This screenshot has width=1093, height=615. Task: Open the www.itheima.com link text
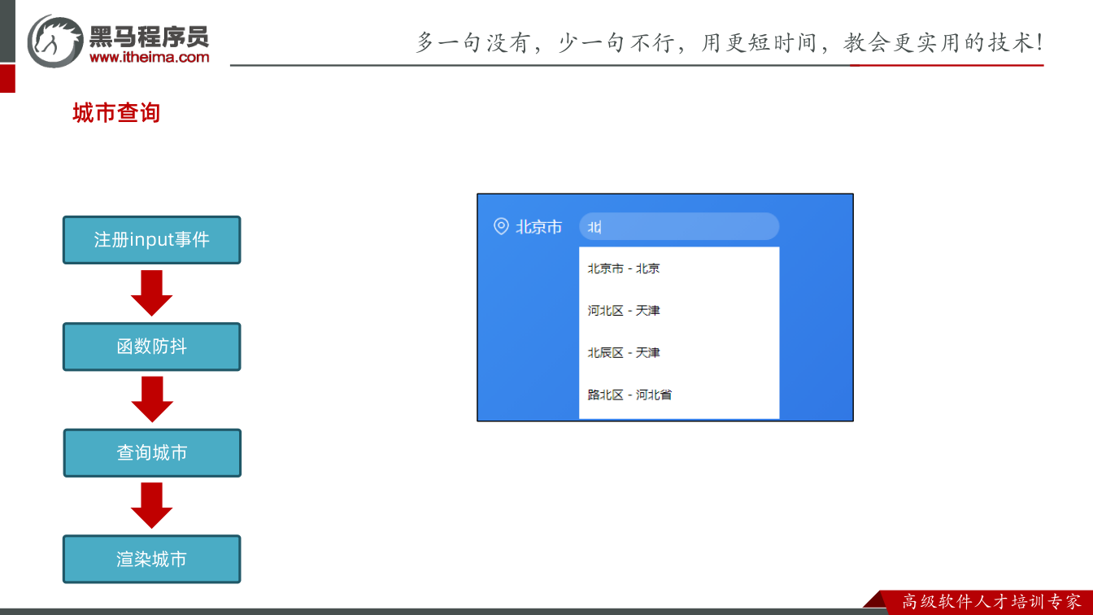pos(149,57)
